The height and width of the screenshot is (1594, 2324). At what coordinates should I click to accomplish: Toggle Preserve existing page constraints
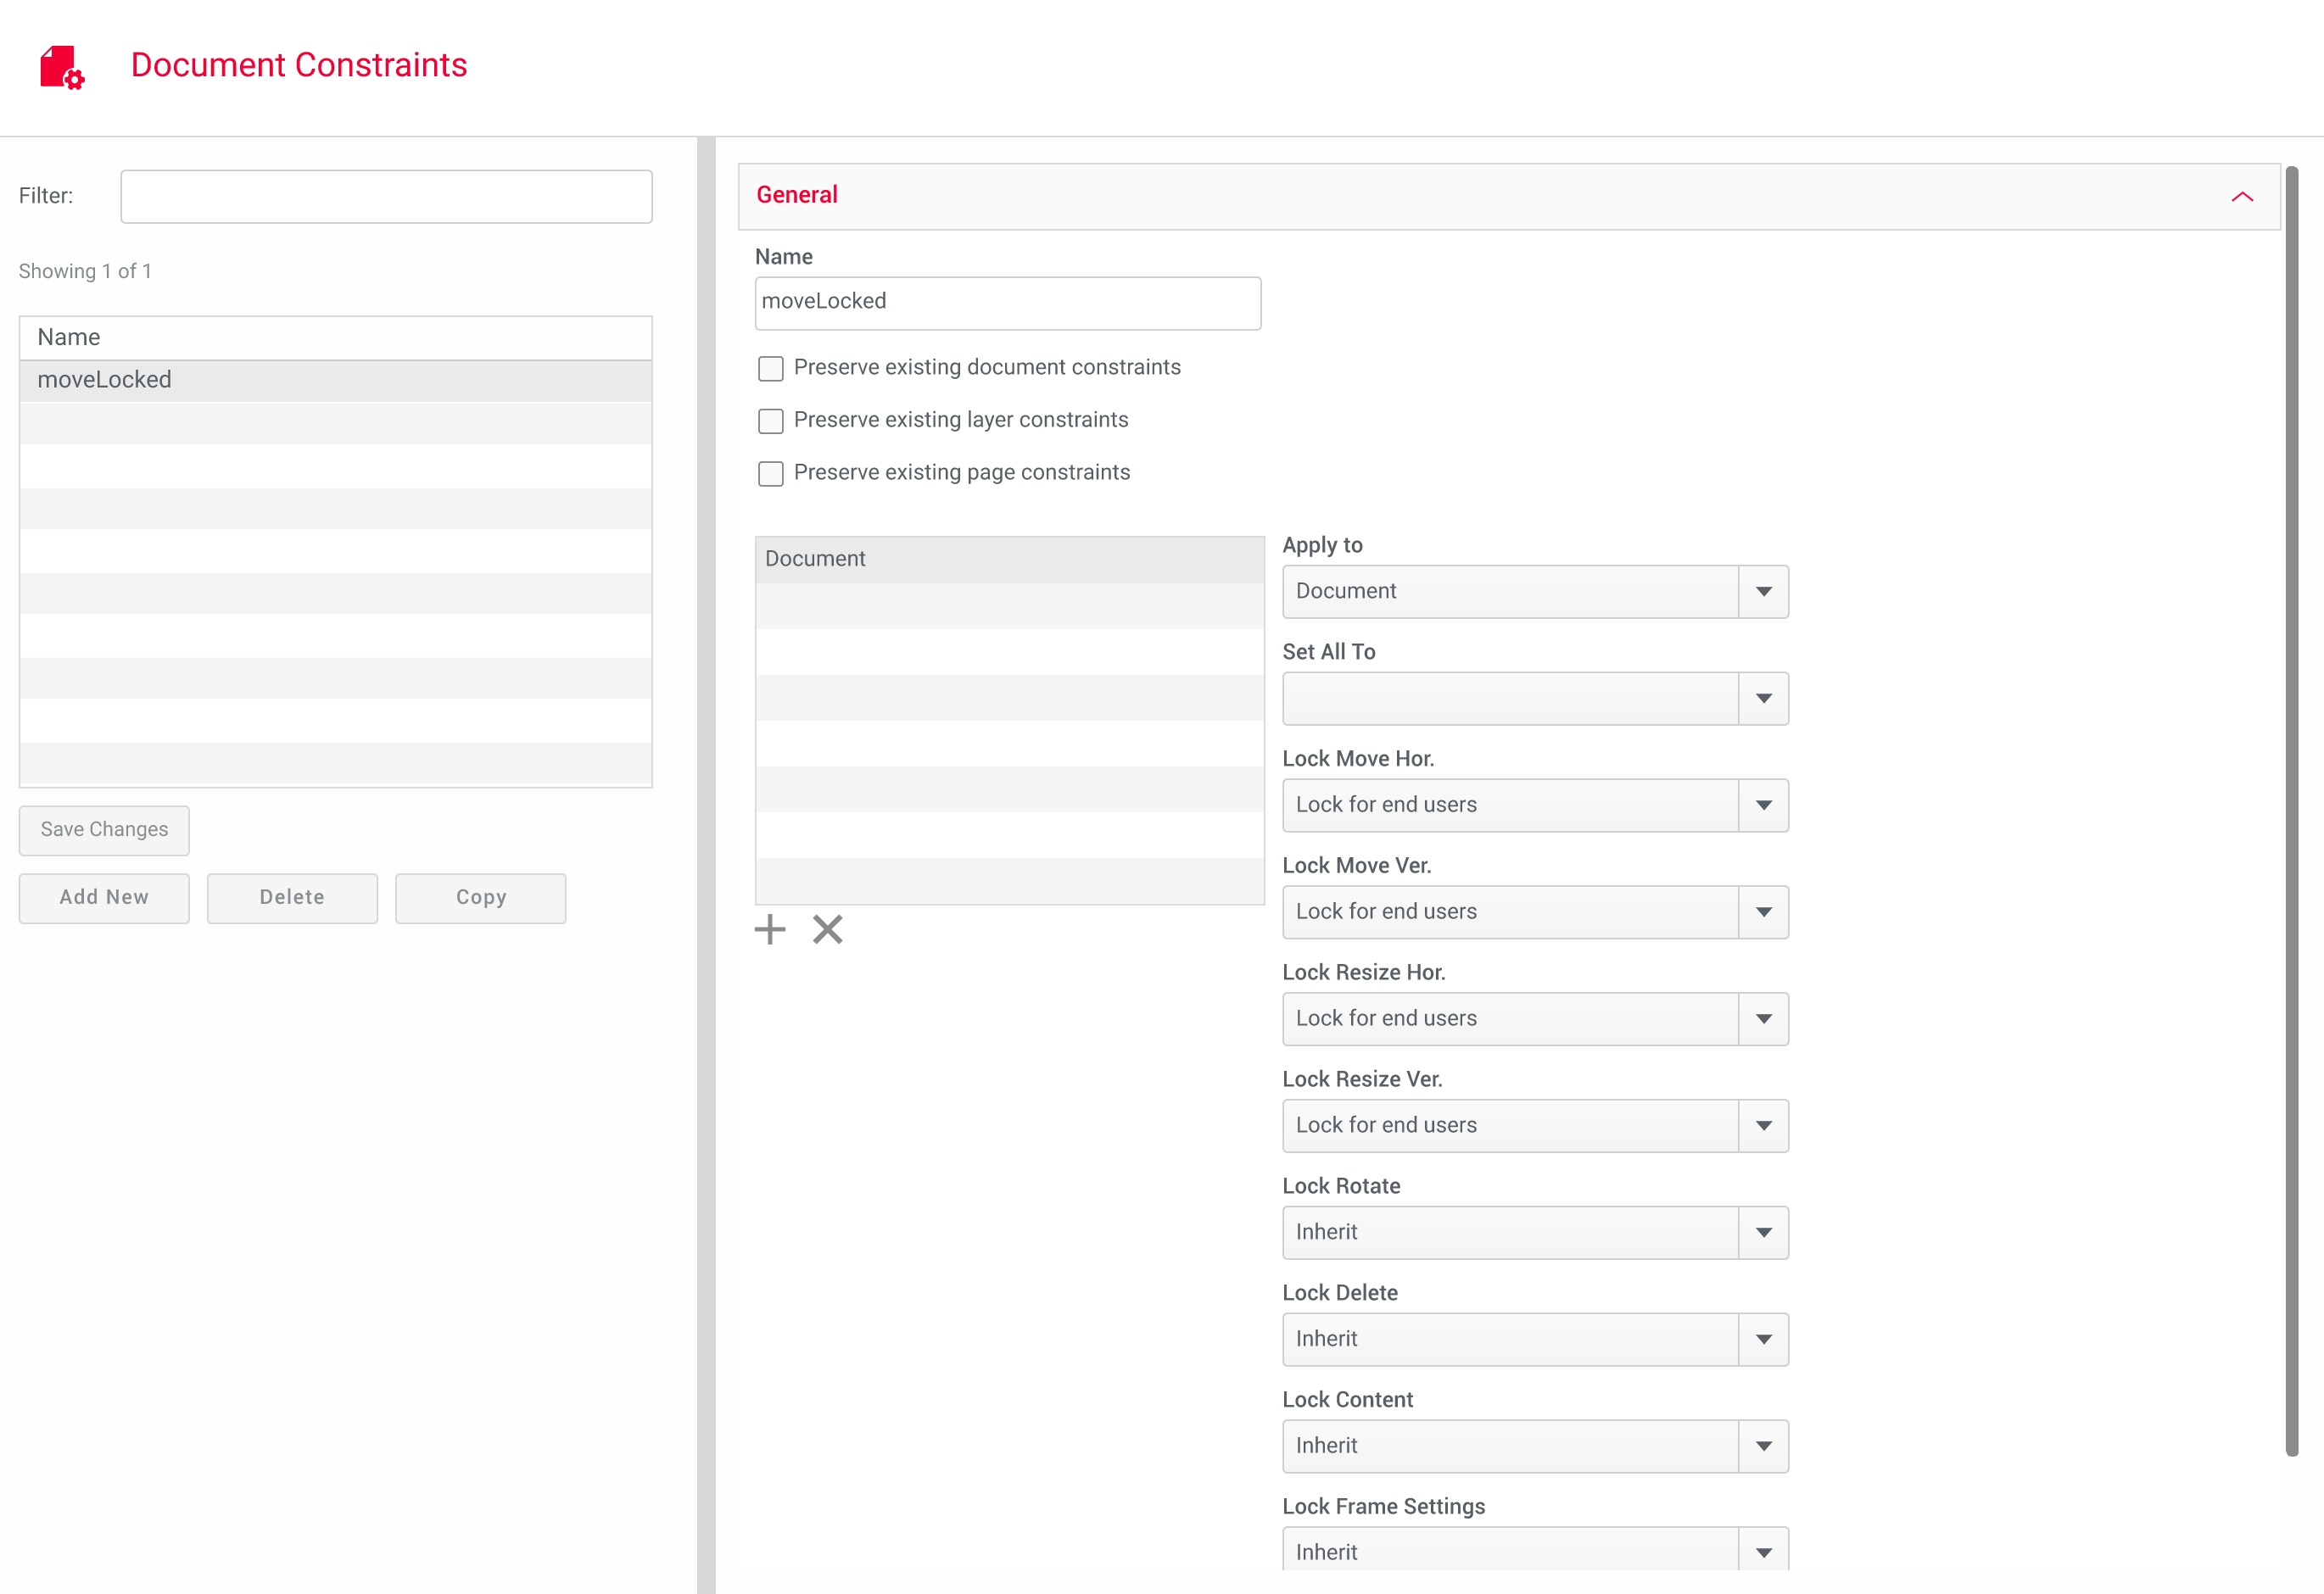point(770,474)
